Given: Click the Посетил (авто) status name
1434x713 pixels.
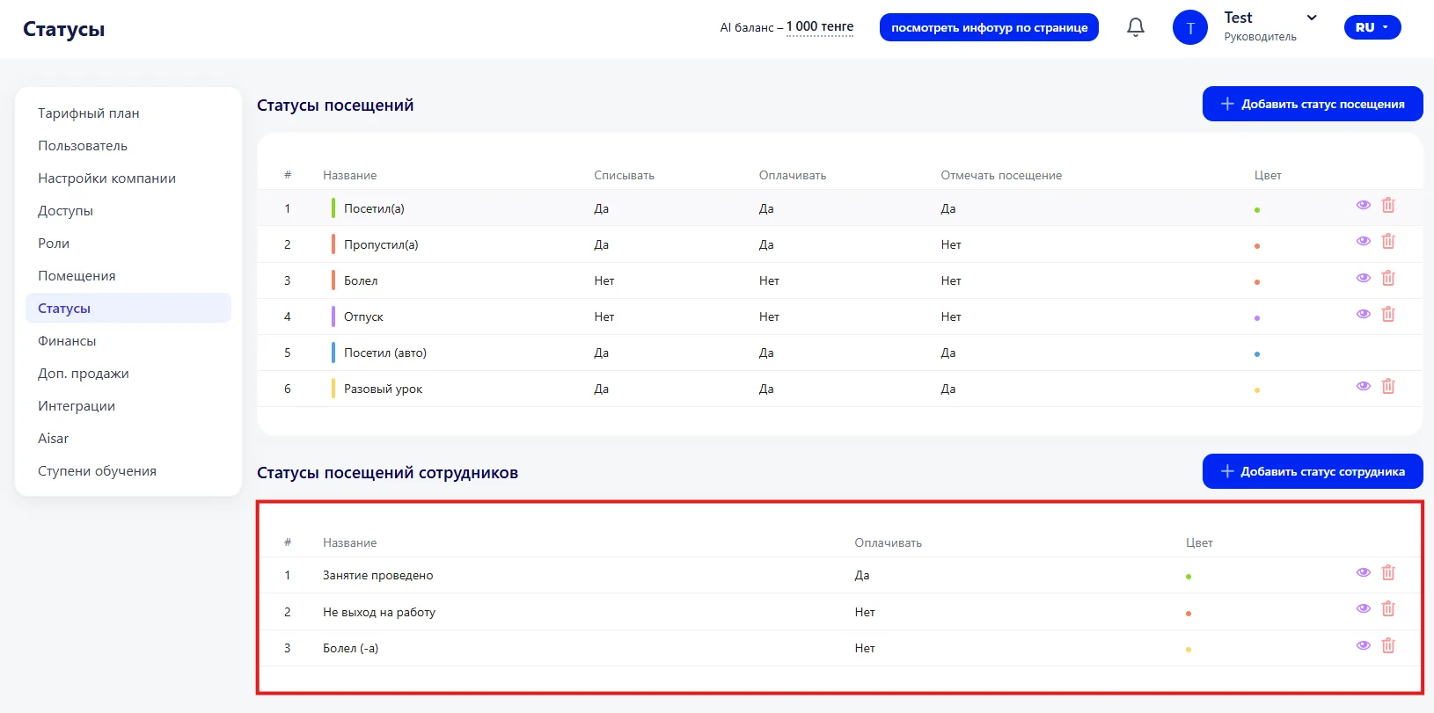Looking at the screenshot, I should 385,353.
